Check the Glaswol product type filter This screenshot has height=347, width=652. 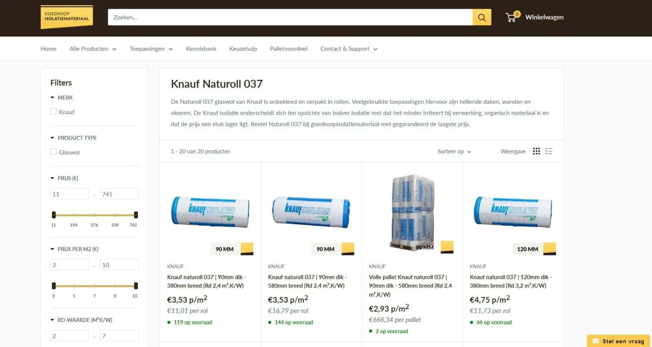pos(53,152)
